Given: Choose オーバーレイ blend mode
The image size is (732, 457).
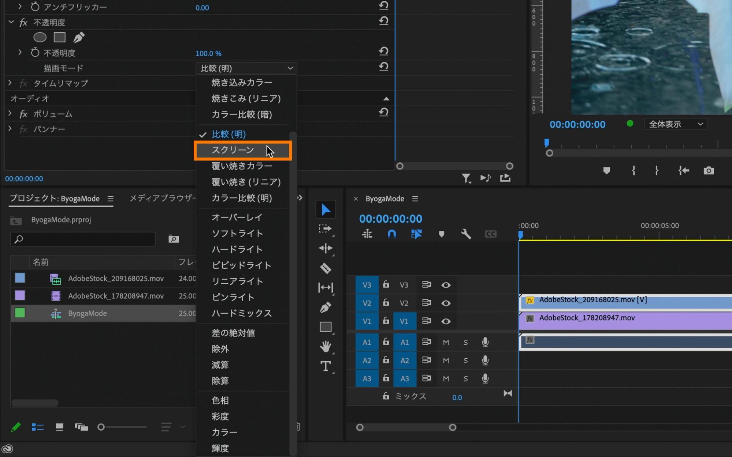Looking at the screenshot, I should [237, 217].
